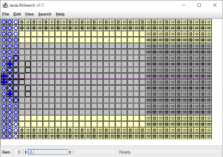Image resolution: width=223 pixels, height=157 pixels.
Task: Open the Edit menu
Action: coord(17,14)
